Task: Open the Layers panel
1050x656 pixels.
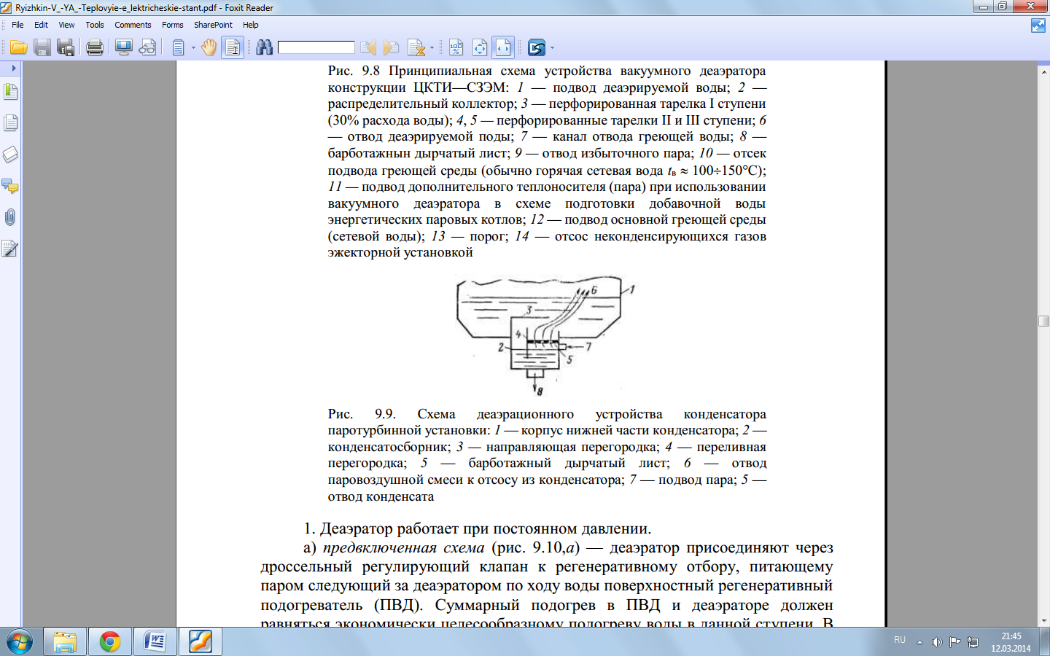Action: pyautogui.click(x=10, y=155)
